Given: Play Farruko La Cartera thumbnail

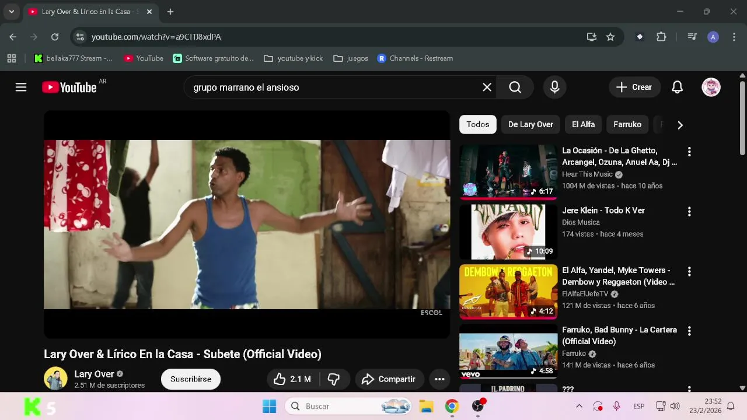Looking at the screenshot, I should (x=508, y=351).
